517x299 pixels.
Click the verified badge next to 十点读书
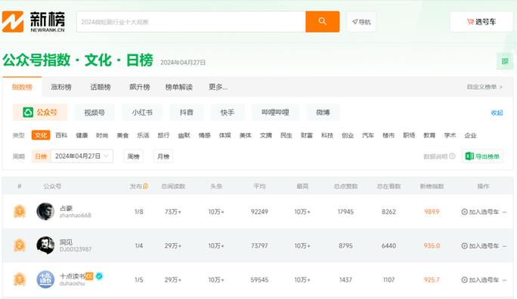pyautogui.click(x=99, y=276)
